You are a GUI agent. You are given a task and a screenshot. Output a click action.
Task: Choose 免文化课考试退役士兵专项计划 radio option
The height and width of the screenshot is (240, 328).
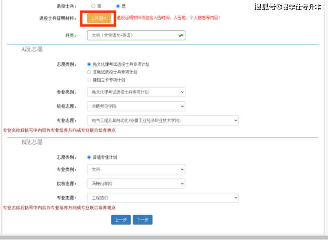pyautogui.click(x=89, y=64)
